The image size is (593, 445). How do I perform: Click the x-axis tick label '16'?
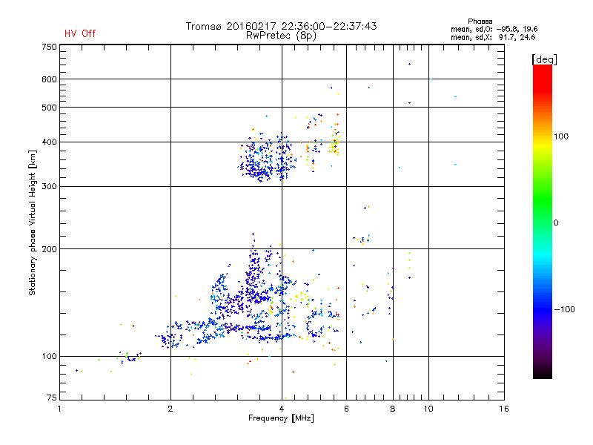504,409
